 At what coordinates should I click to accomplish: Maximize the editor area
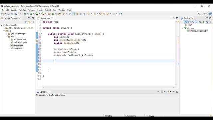[177, 18]
